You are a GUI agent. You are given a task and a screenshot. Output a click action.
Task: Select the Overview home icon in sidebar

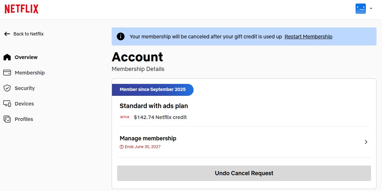7,57
